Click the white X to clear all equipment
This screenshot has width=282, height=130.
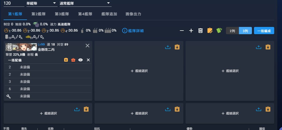point(88,60)
